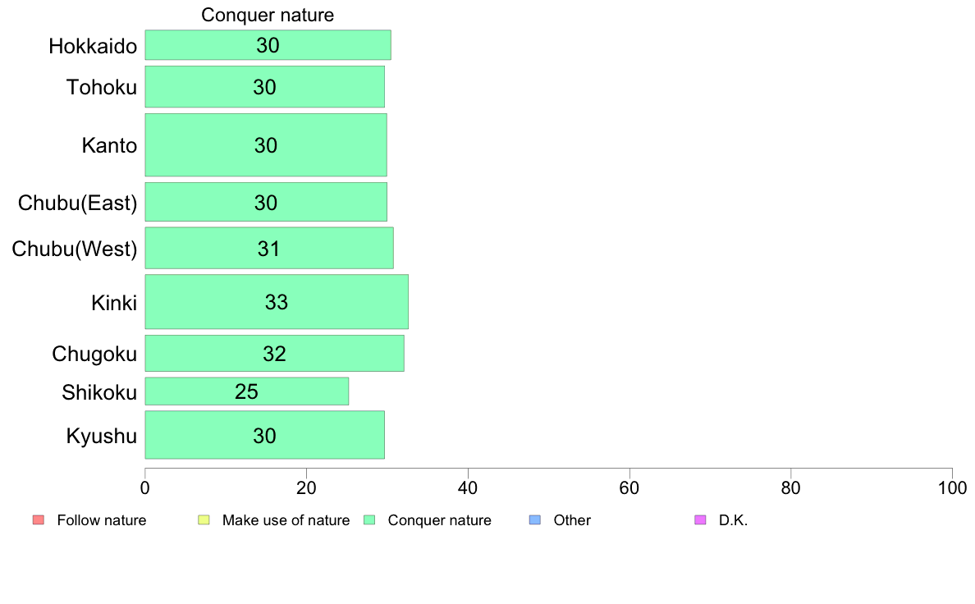Viewport: 975px width, 604px height.
Task: Click the Kinki axis label
Action: click(114, 303)
